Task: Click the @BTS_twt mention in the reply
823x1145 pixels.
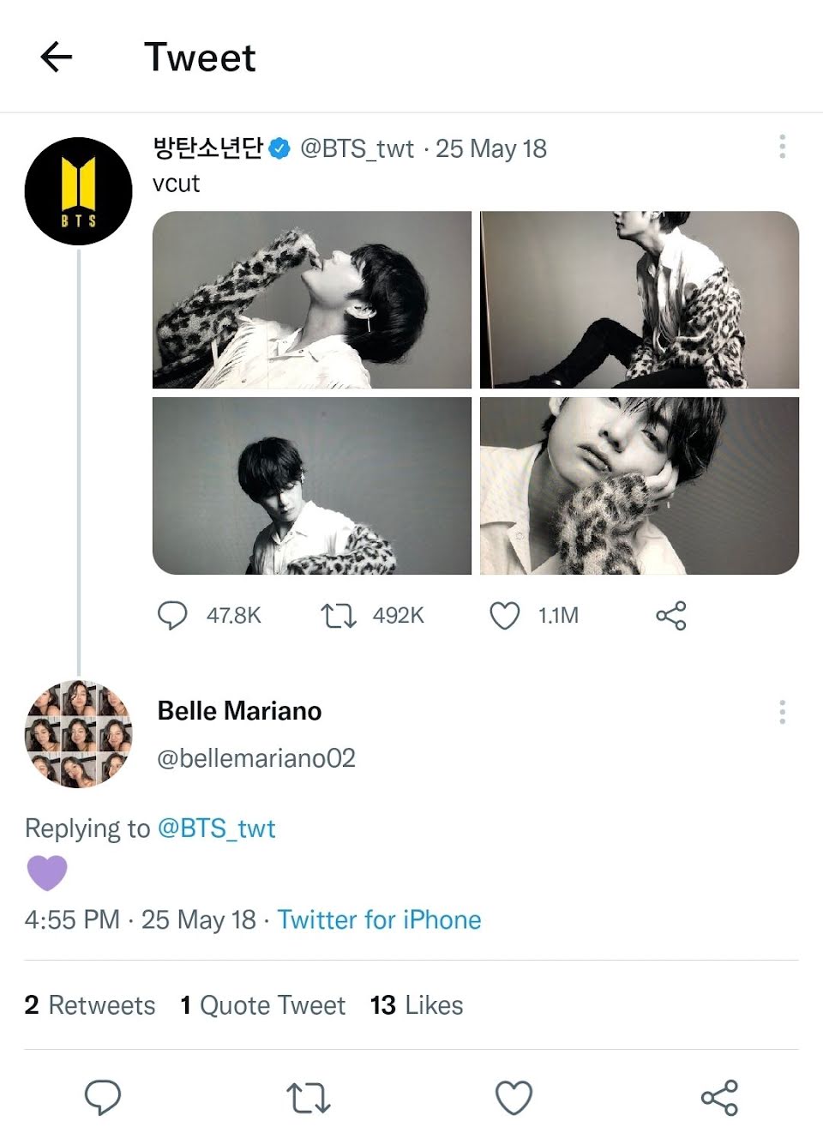Action: (x=217, y=829)
